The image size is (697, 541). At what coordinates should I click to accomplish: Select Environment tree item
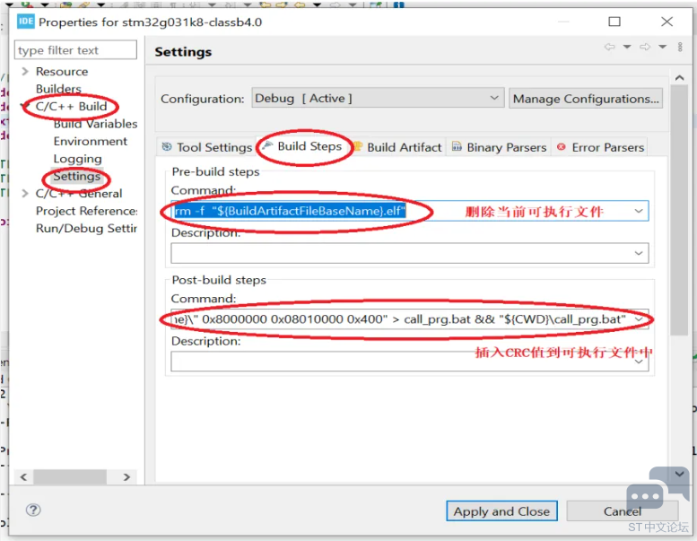[x=91, y=142]
